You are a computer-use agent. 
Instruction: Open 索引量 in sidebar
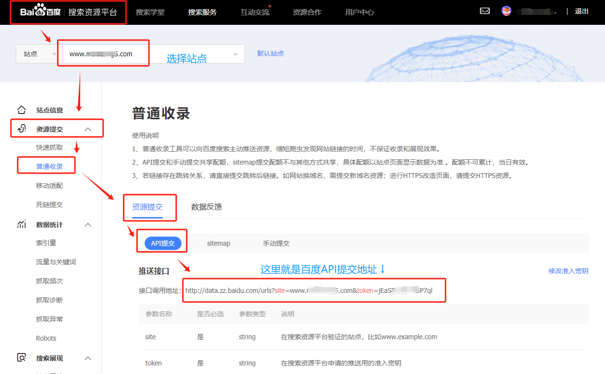pyautogui.click(x=46, y=243)
